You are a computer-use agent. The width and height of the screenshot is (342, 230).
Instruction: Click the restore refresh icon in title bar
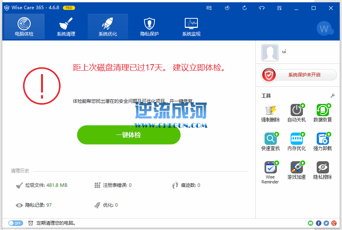click(x=245, y=8)
